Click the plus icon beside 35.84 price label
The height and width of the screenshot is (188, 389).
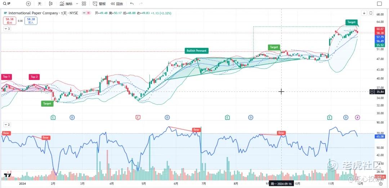coord(372,92)
